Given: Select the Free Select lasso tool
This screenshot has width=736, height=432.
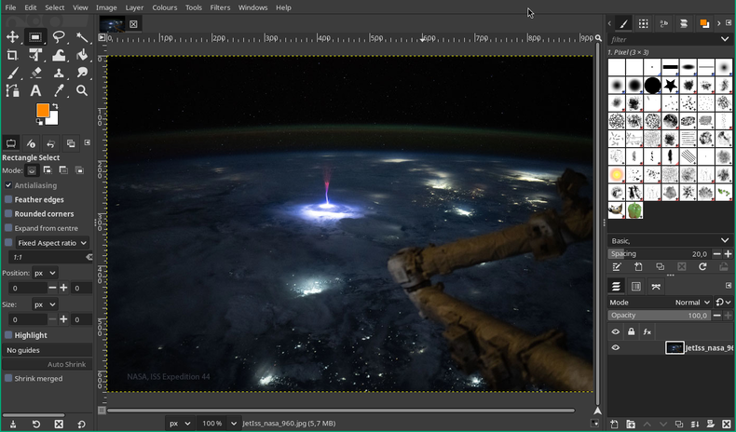Looking at the screenshot, I should pos(59,37).
